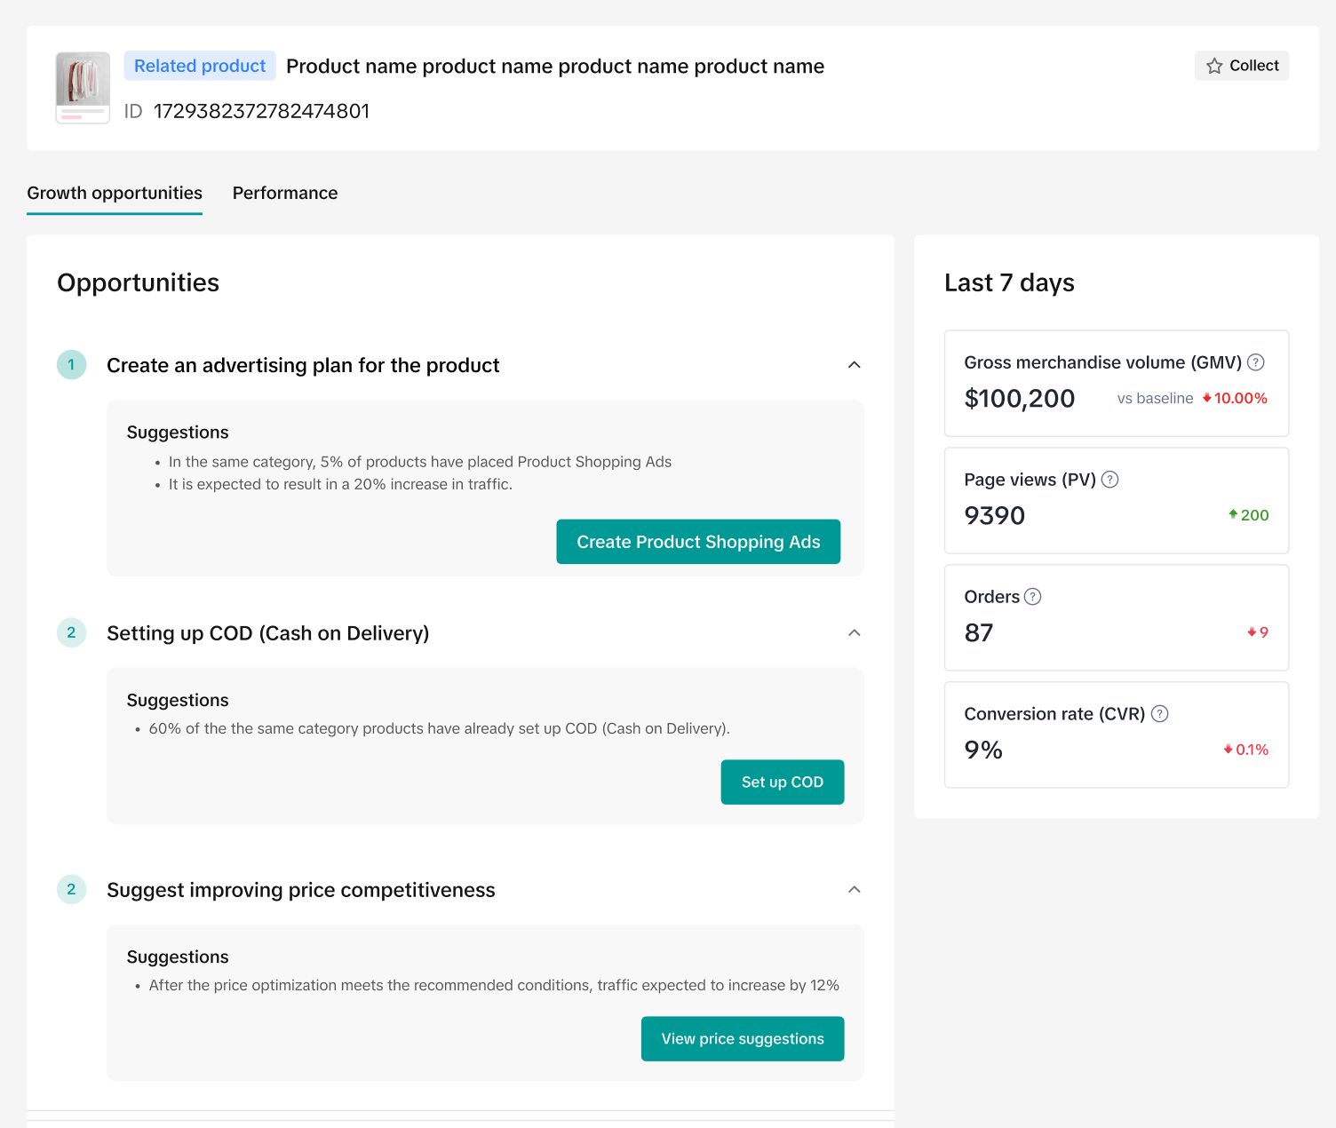Screen dimensions: 1336x1128
Task: Click the product thumbnail image
Action: tap(83, 87)
